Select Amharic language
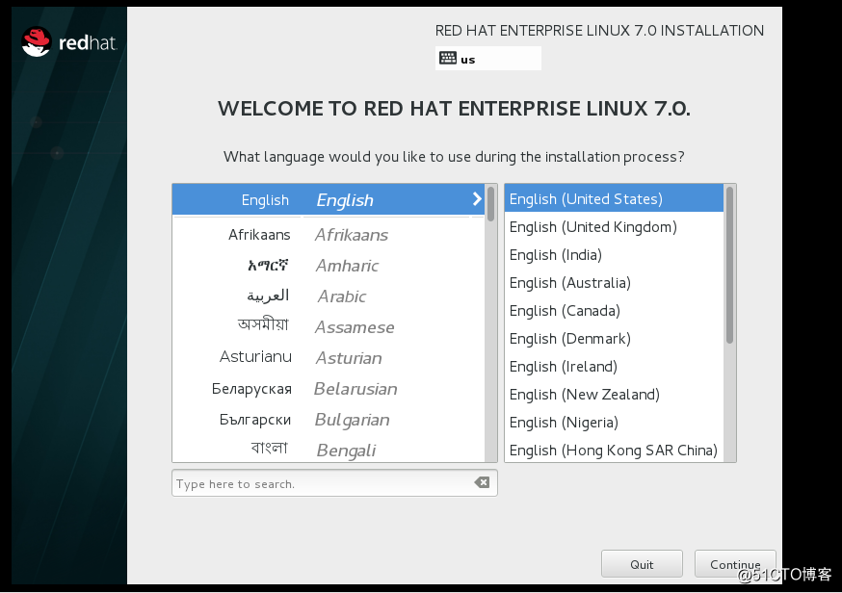 click(329, 265)
